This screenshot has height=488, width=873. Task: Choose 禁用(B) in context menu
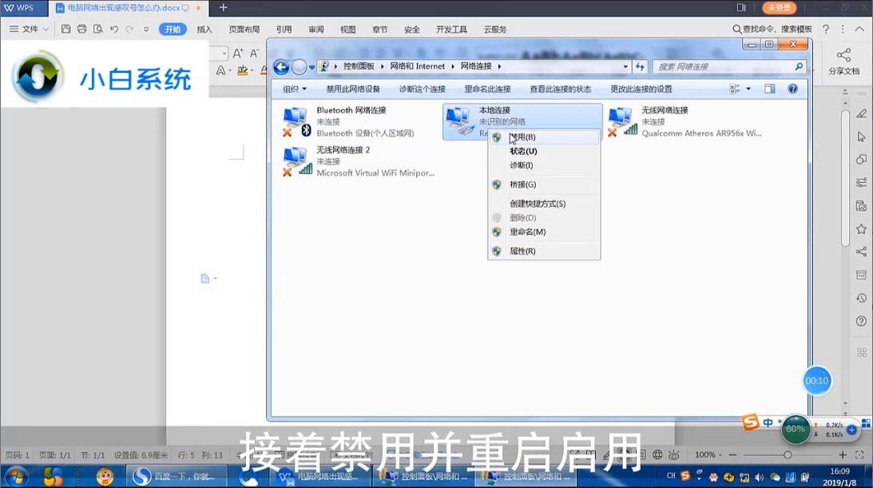coord(544,137)
